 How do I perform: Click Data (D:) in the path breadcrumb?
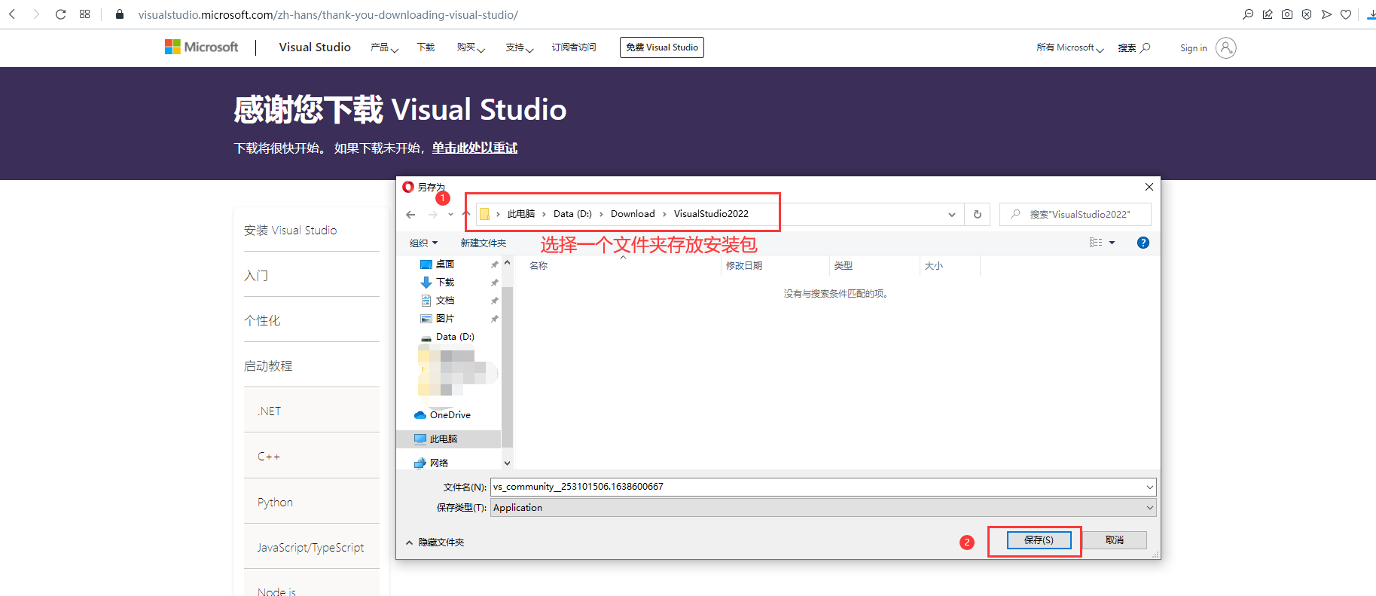pos(572,214)
